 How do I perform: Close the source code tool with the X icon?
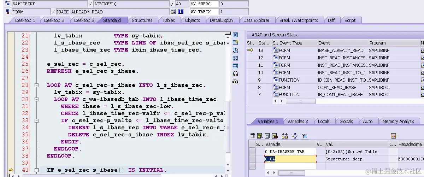pos(236,35)
